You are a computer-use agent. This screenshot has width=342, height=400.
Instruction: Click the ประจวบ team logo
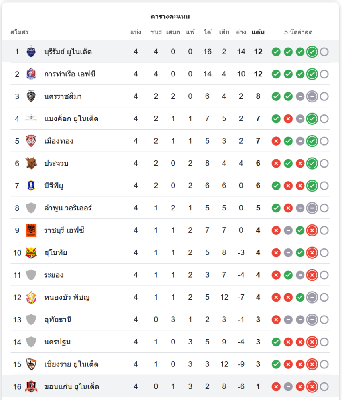click(31, 163)
